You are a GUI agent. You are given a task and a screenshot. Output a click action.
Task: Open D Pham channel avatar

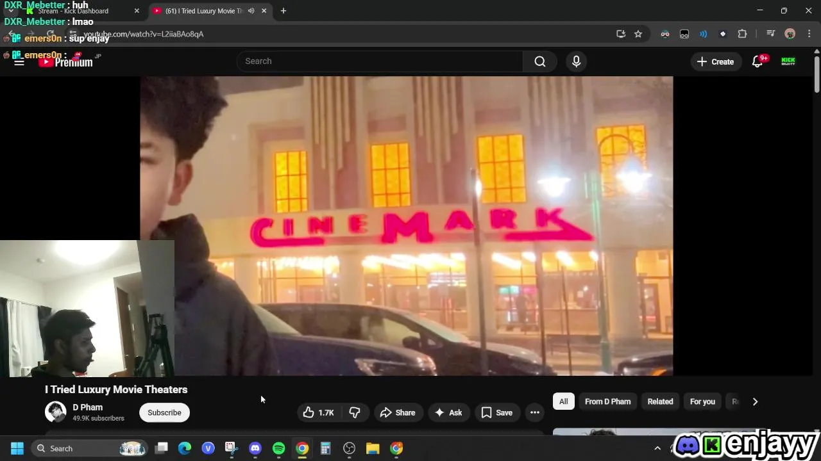click(x=56, y=412)
